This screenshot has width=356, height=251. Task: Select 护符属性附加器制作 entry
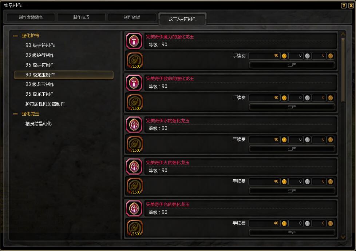[x=45, y=104]
